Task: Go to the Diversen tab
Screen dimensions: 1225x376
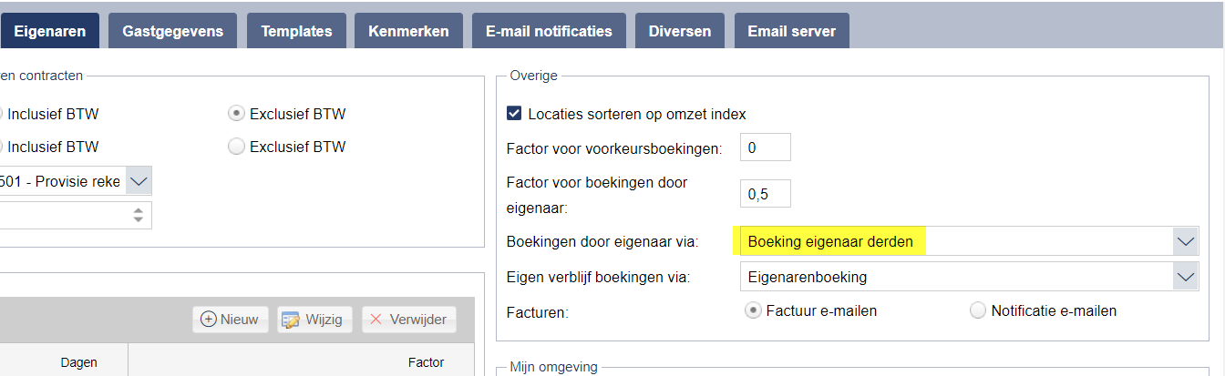Action: (680, 30)
